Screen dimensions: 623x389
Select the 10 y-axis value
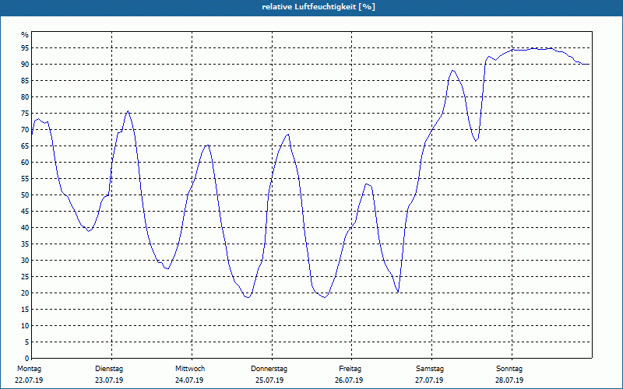coord(25,326)
